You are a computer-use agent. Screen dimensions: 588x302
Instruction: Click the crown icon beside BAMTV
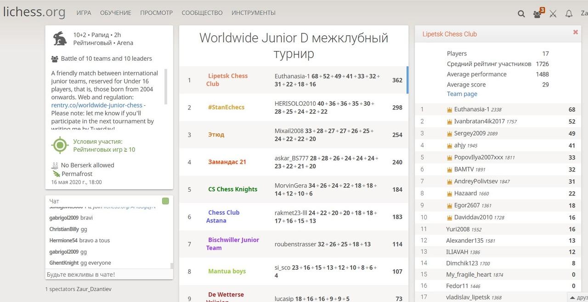pos(450,169)
